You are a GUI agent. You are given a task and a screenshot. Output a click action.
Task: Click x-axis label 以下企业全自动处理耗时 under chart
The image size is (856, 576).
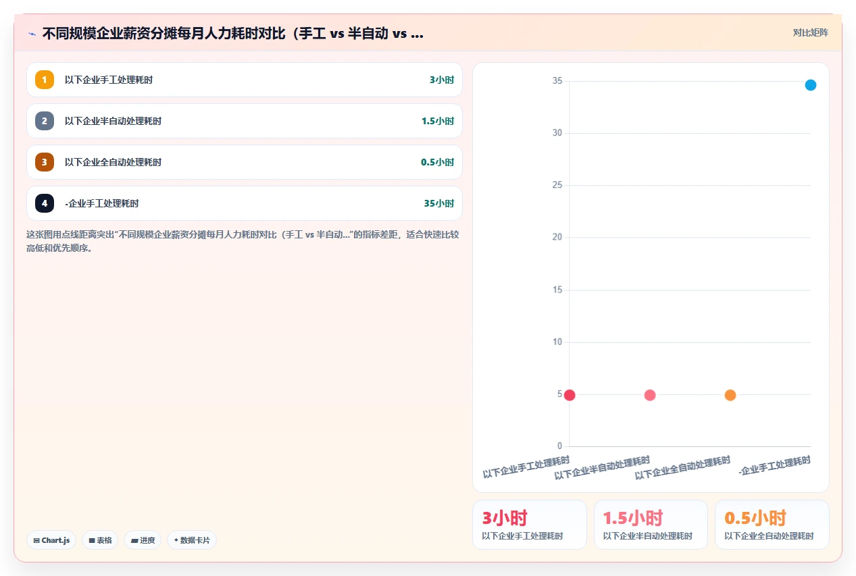pyautogui.click(x=682, y=468)
